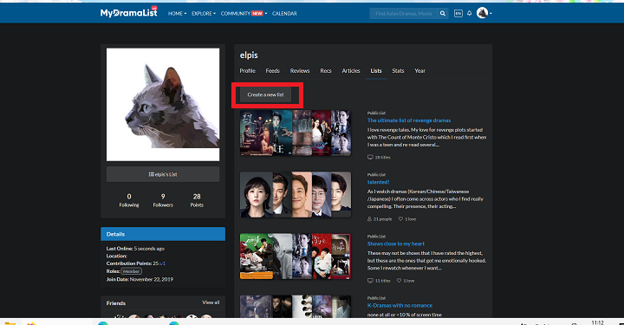The height and width of the screenshot is (325, 624).
Task: Switch to the Stats tab
Action: click(x=398, y=71)
